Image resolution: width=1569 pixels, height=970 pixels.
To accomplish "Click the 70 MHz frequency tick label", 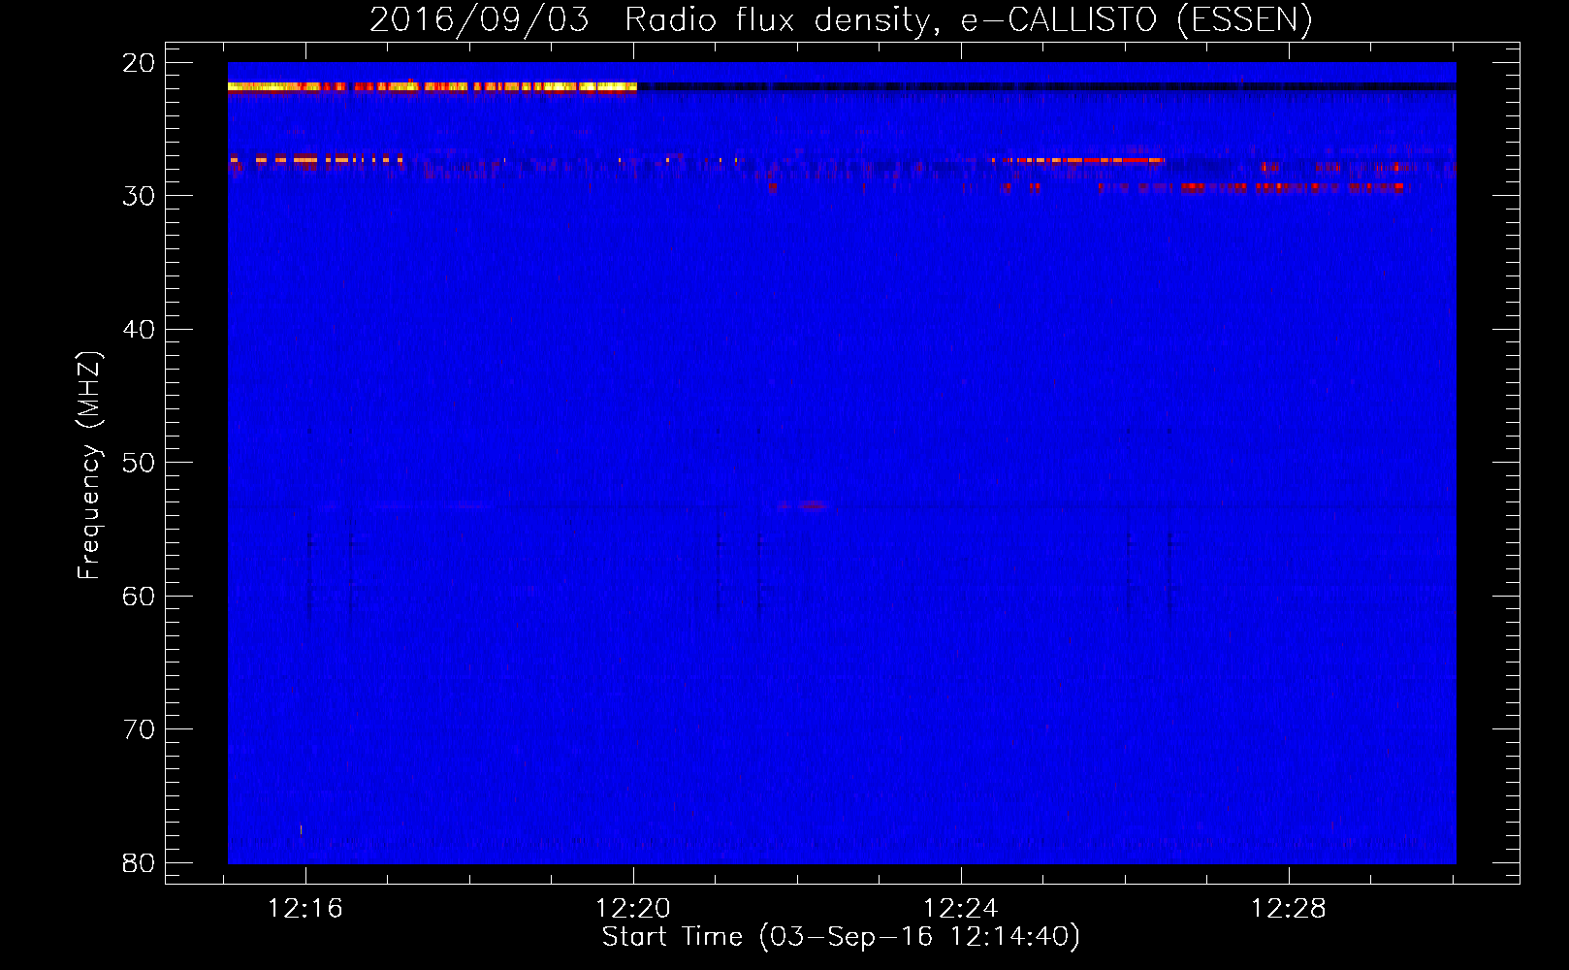I will coord(139,729).
